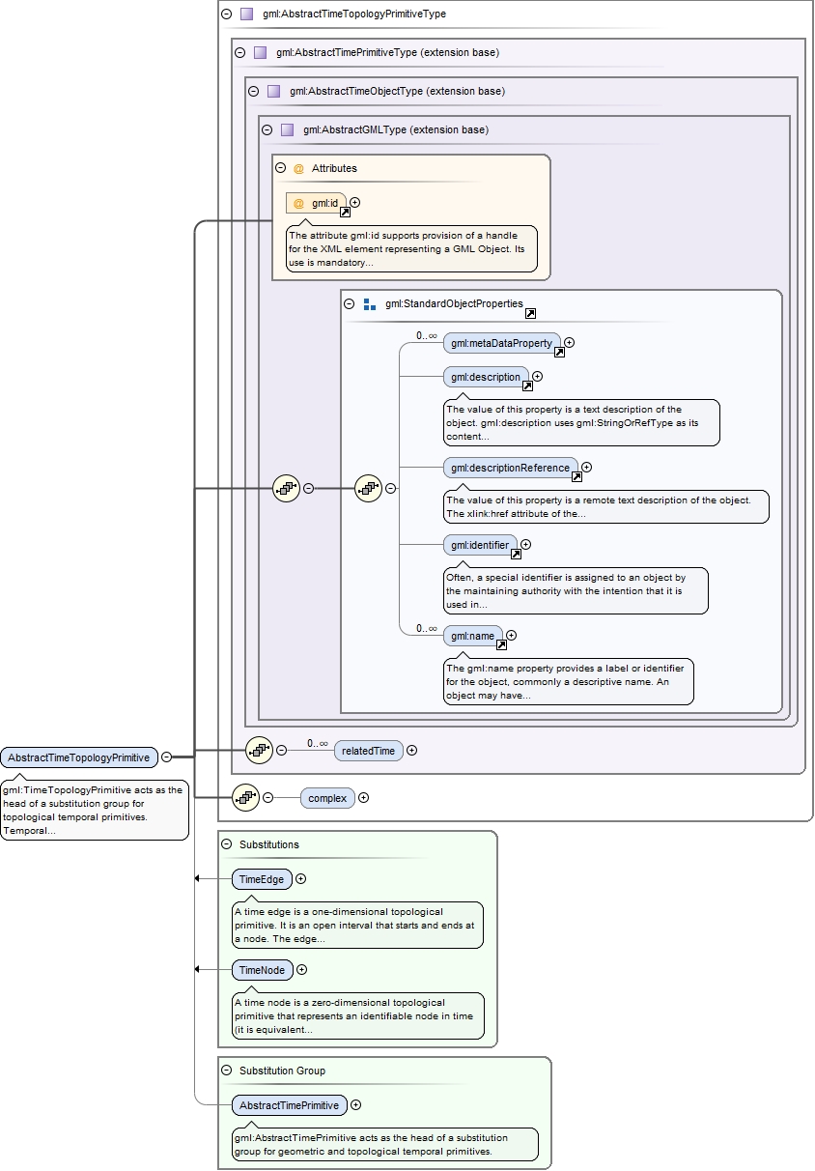Expand the gml:id attribute plus icon
The height and width of the screenshot is (1171, 815).
point(355,203)
